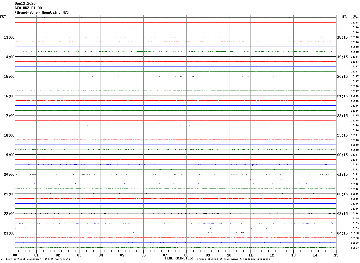Viewport: 360px width, 263px height.
Task: Click the 04:15 UTC time label
Action: [342, 233]
